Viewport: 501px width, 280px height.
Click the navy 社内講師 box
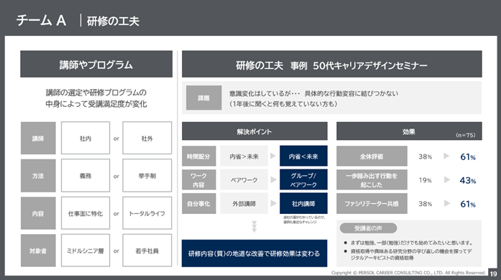303,203
